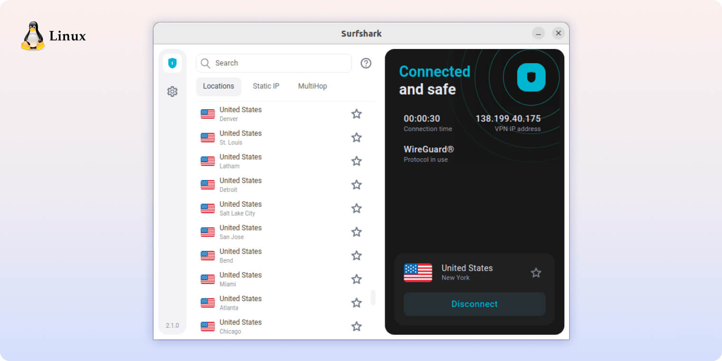This screenshot has width=722, height=361.
Task: Switch to the MultiHop tab
Action: [x=312, y=86]
